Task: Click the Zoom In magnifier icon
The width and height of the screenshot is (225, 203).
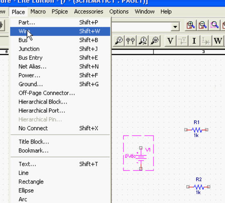Action: (x=190, y=25)
